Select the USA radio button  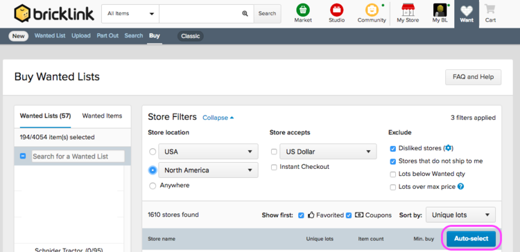pos(153,152)
